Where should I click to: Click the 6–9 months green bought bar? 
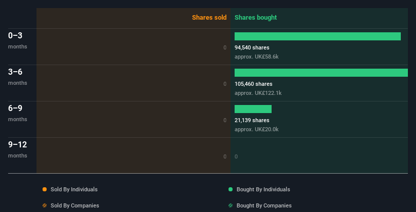(x=253, y=109)
